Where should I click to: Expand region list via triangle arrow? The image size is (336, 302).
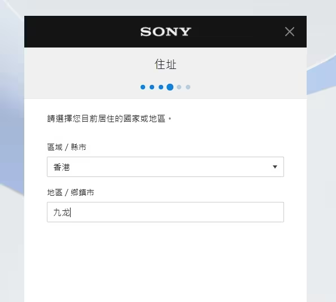[275, 167]
